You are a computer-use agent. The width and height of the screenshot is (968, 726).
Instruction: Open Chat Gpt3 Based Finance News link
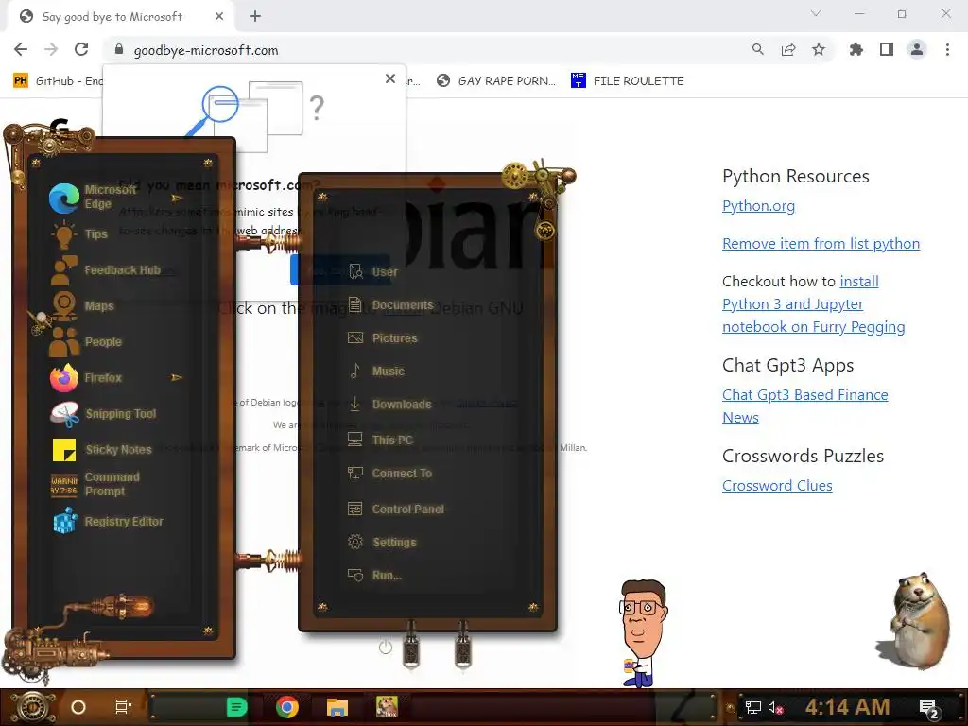805,406
